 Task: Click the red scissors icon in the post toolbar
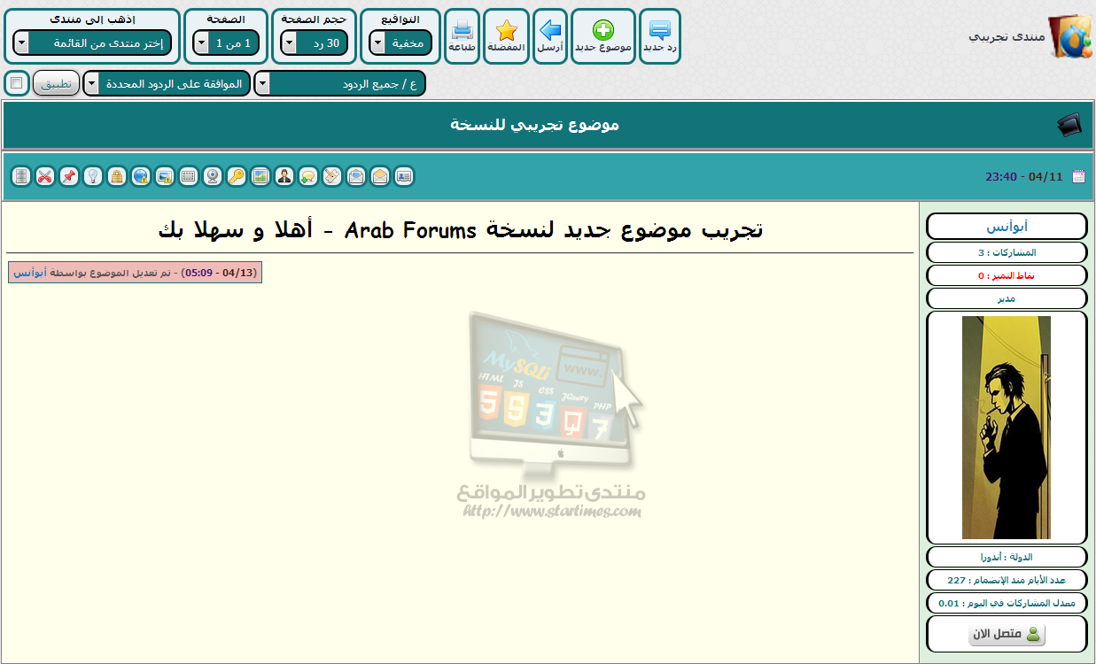tap(44, 176)
